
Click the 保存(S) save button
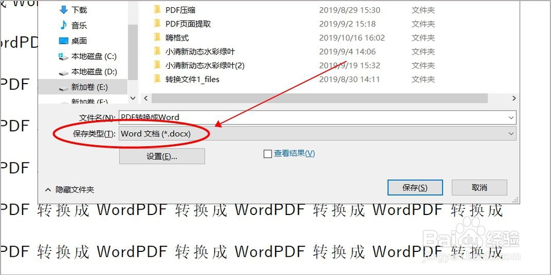pyautogui.click(x=415, y=188)
